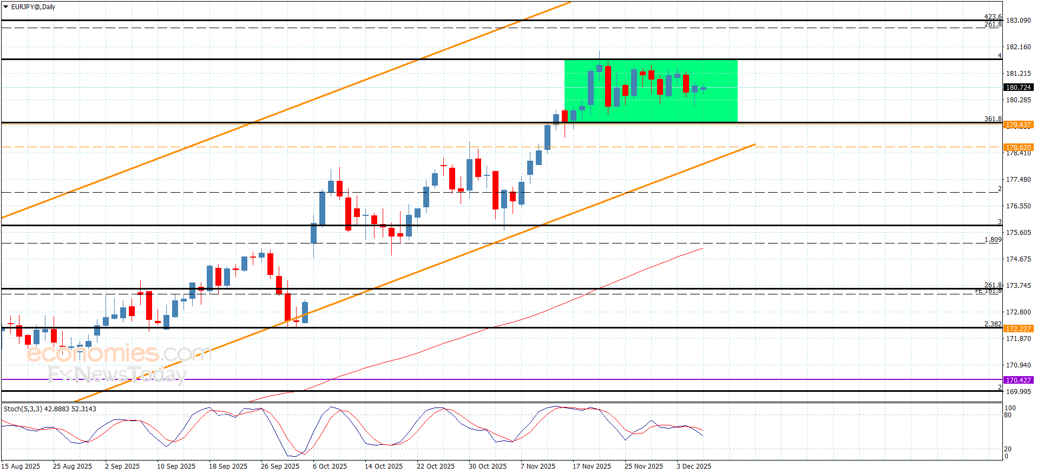Image resolution: width=1037 pixels, height=473 pixels.
Task: Click the 172.800 price axis label
Action: tap(1018, 312)
